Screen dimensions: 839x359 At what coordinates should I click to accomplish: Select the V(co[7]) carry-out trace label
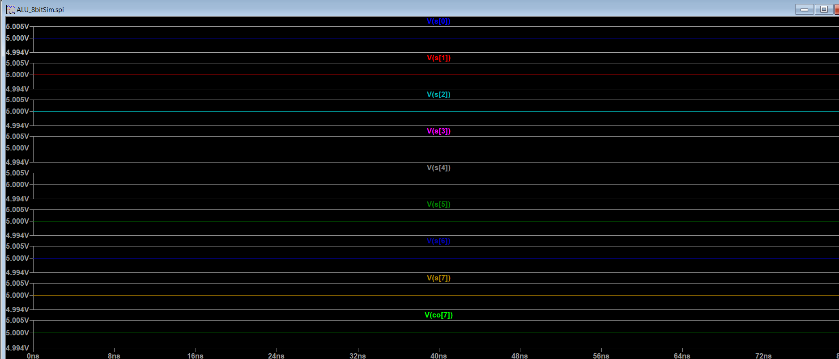pyautogui.click(x=439, y=315)
